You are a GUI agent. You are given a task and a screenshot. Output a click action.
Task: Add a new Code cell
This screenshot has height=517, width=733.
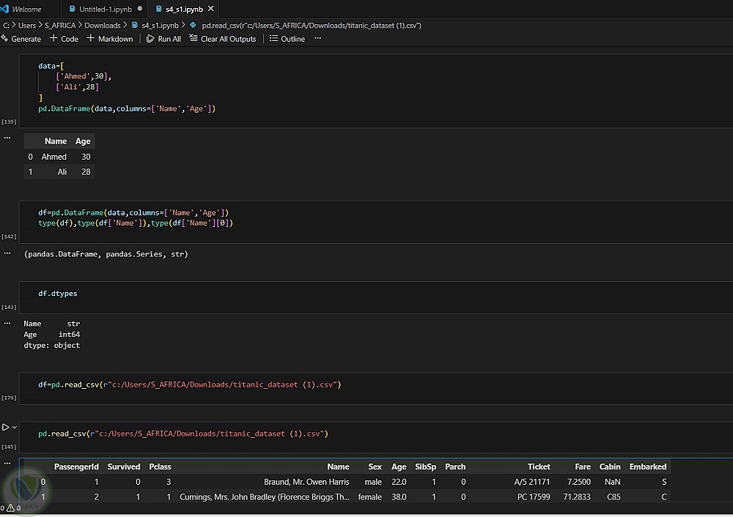(64, 39)
